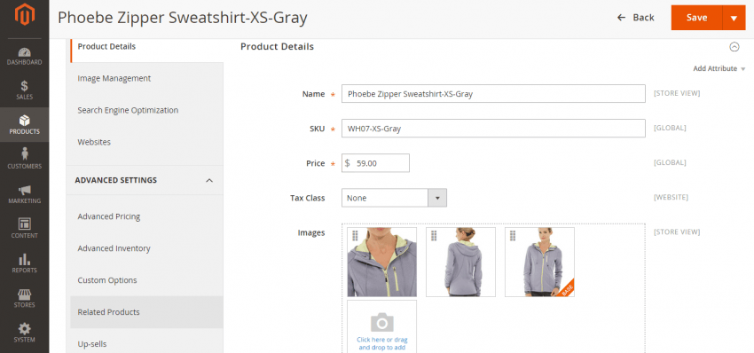Image resolution: width=754 pixels, height=353 pixels.
Task: Select the back view sweatshirt thumbnail
Action: point(460,263)
